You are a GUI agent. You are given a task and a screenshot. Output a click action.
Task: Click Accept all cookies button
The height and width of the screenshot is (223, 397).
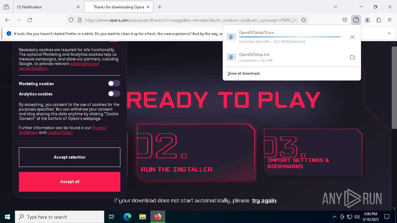click(69, 182)
